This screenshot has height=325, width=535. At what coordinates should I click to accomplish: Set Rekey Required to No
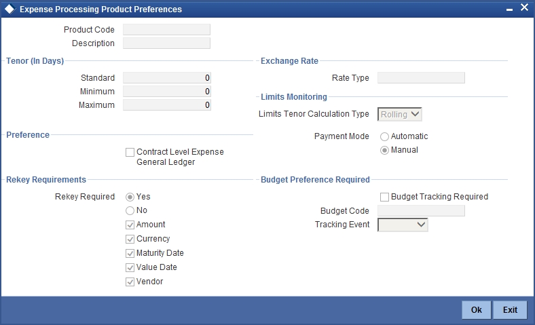130,210
